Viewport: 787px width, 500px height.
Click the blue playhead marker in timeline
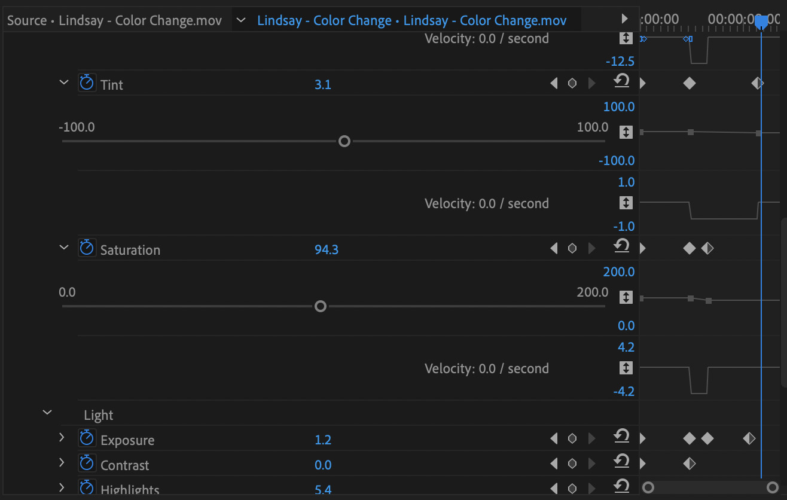pos(761,22)
